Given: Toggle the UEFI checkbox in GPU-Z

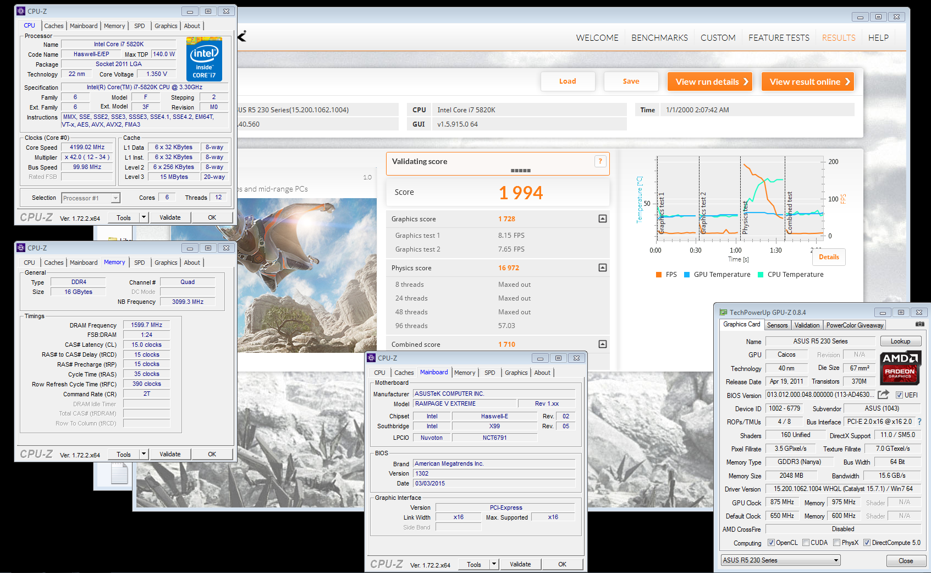Looking at the screenshot, I should 900,395.
